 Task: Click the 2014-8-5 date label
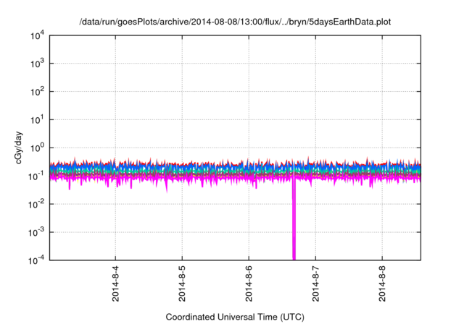pyautogui.click(x=182, y=283)
